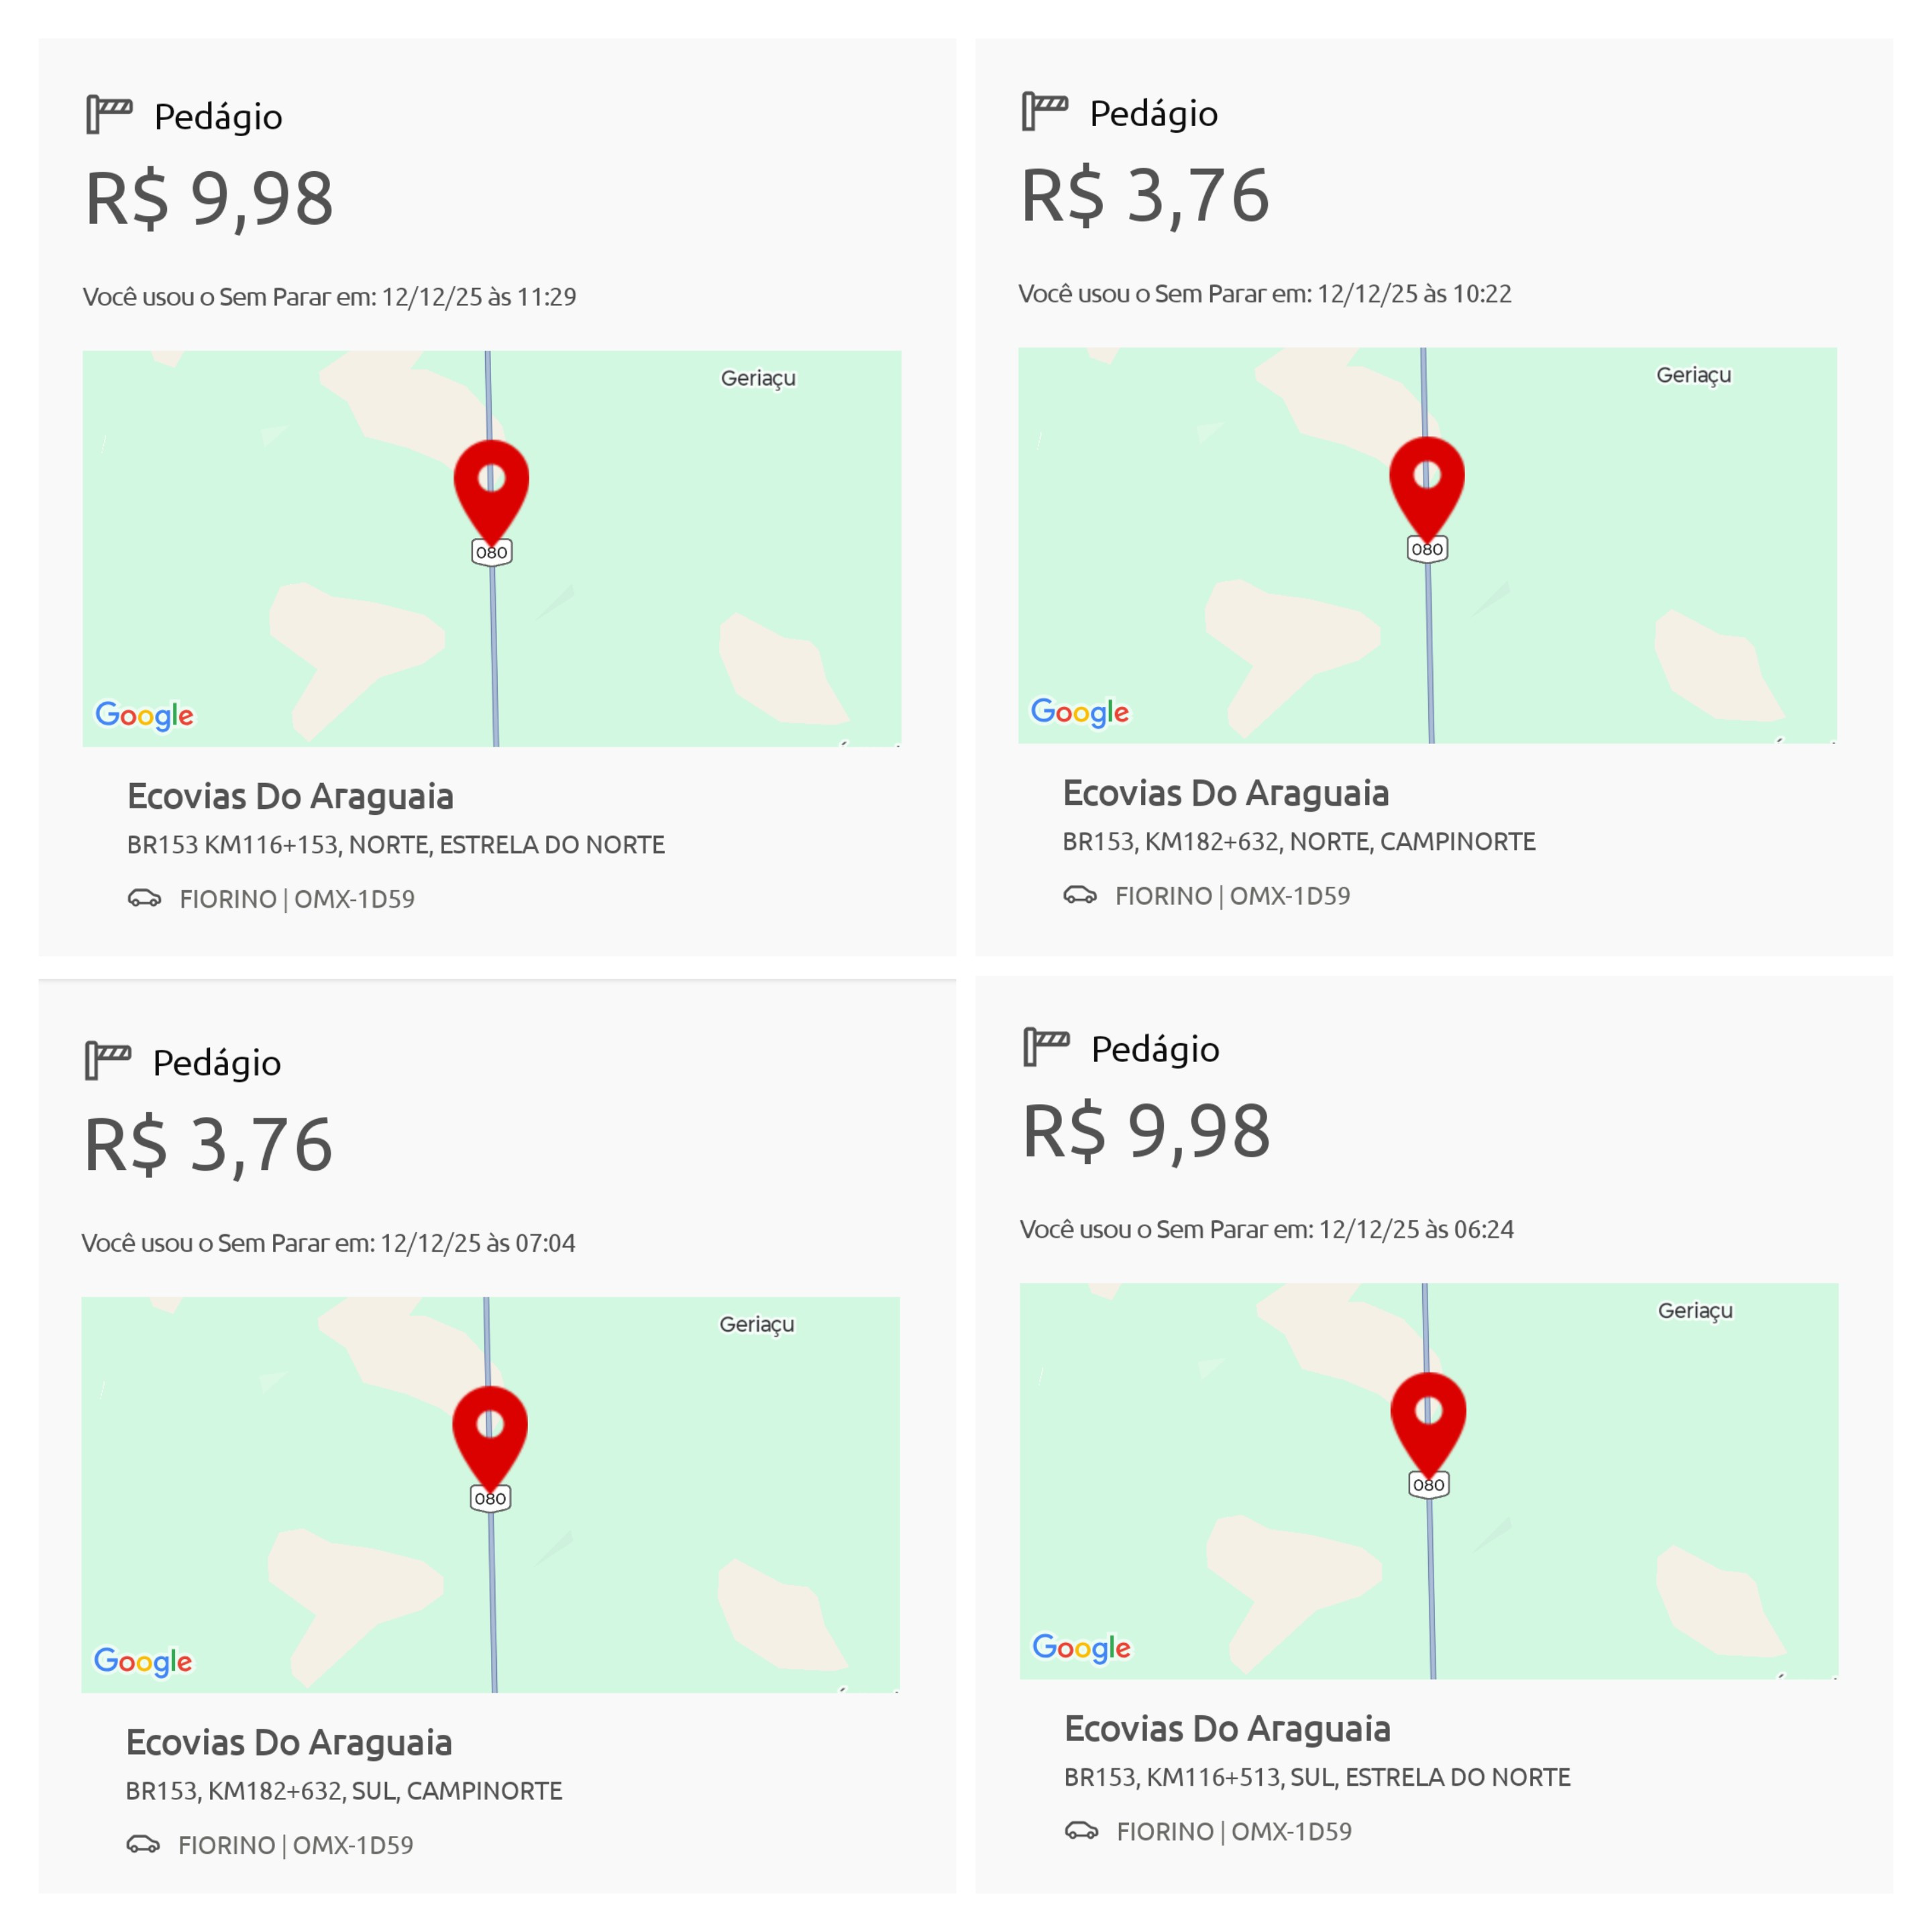
Task: Click the Geriaçu label in the 07:04 map
Action: [x=757, y=1324]
